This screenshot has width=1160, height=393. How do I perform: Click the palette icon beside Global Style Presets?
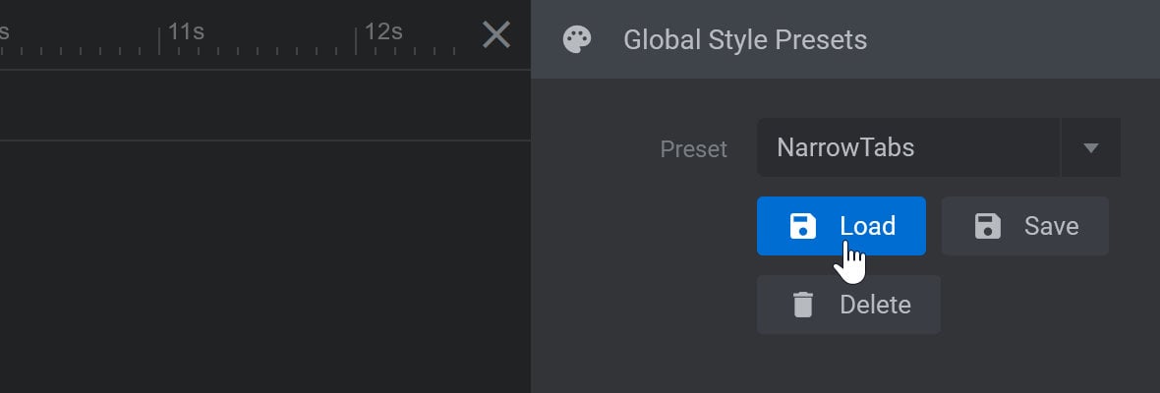tap(577, 39)
